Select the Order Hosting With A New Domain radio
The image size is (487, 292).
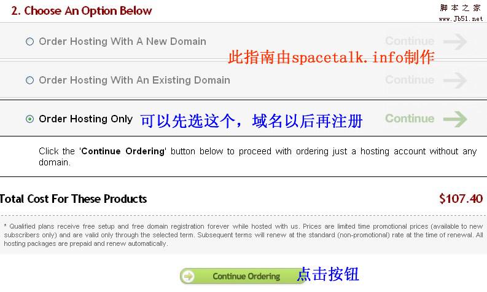click(30, 41)
